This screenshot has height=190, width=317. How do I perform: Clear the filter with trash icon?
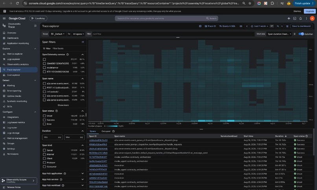coord(295,34)
